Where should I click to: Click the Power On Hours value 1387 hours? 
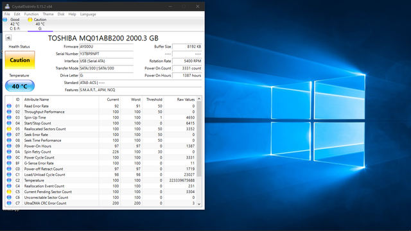187,76
